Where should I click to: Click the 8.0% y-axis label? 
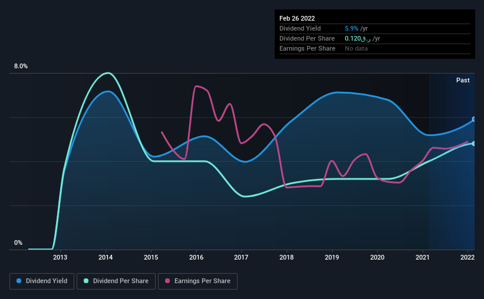21,67
